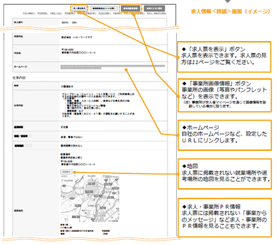Jump to 会社の情報 anchor link
The image size is (278, 245).
(104, 13)
